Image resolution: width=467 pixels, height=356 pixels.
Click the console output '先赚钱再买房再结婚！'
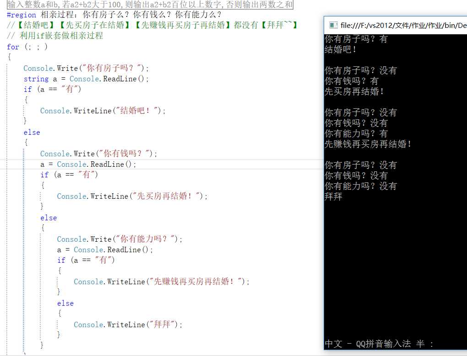tap(368, 144)
